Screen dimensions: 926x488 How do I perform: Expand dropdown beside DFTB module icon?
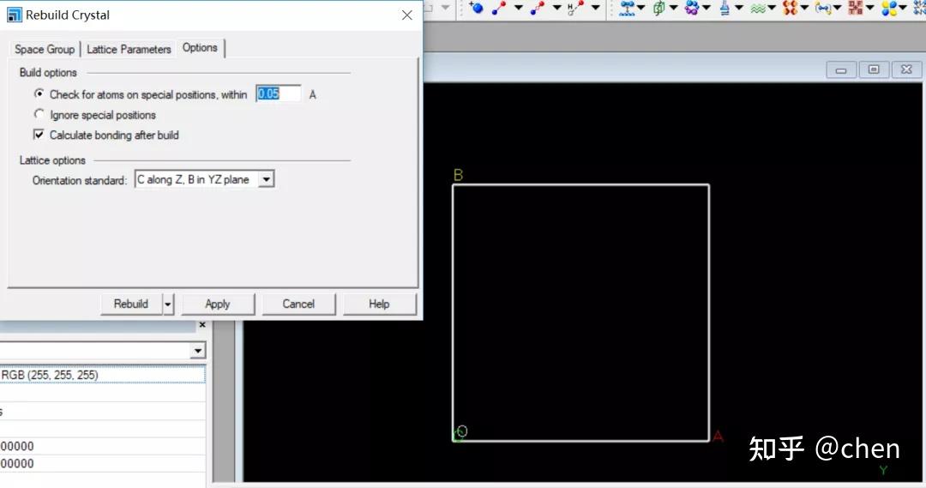[x=869, y=8]
